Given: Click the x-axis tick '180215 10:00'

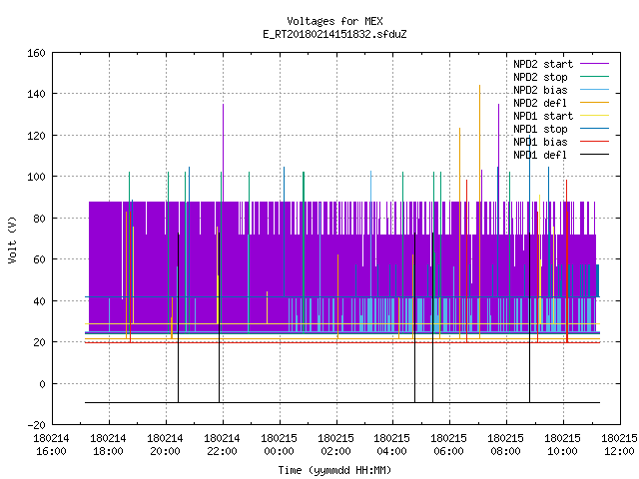Looking at the screenshot, I should (562, 445).
